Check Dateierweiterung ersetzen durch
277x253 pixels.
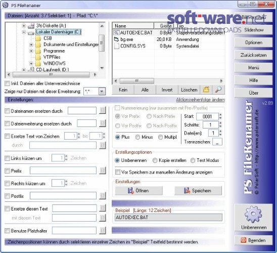pos(7,123)
